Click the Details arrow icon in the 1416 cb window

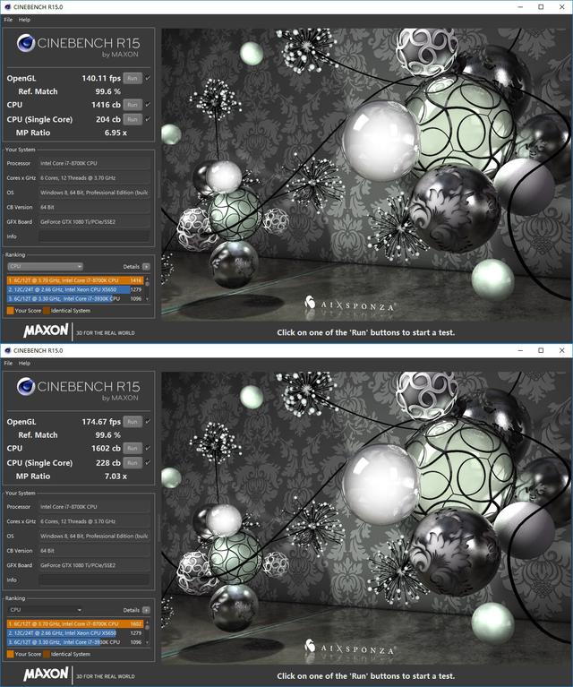click(146, 266)
